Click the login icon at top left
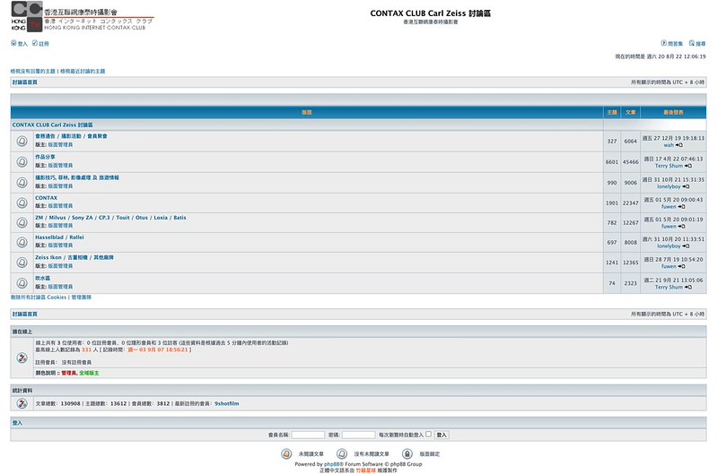 pos(13,43)
